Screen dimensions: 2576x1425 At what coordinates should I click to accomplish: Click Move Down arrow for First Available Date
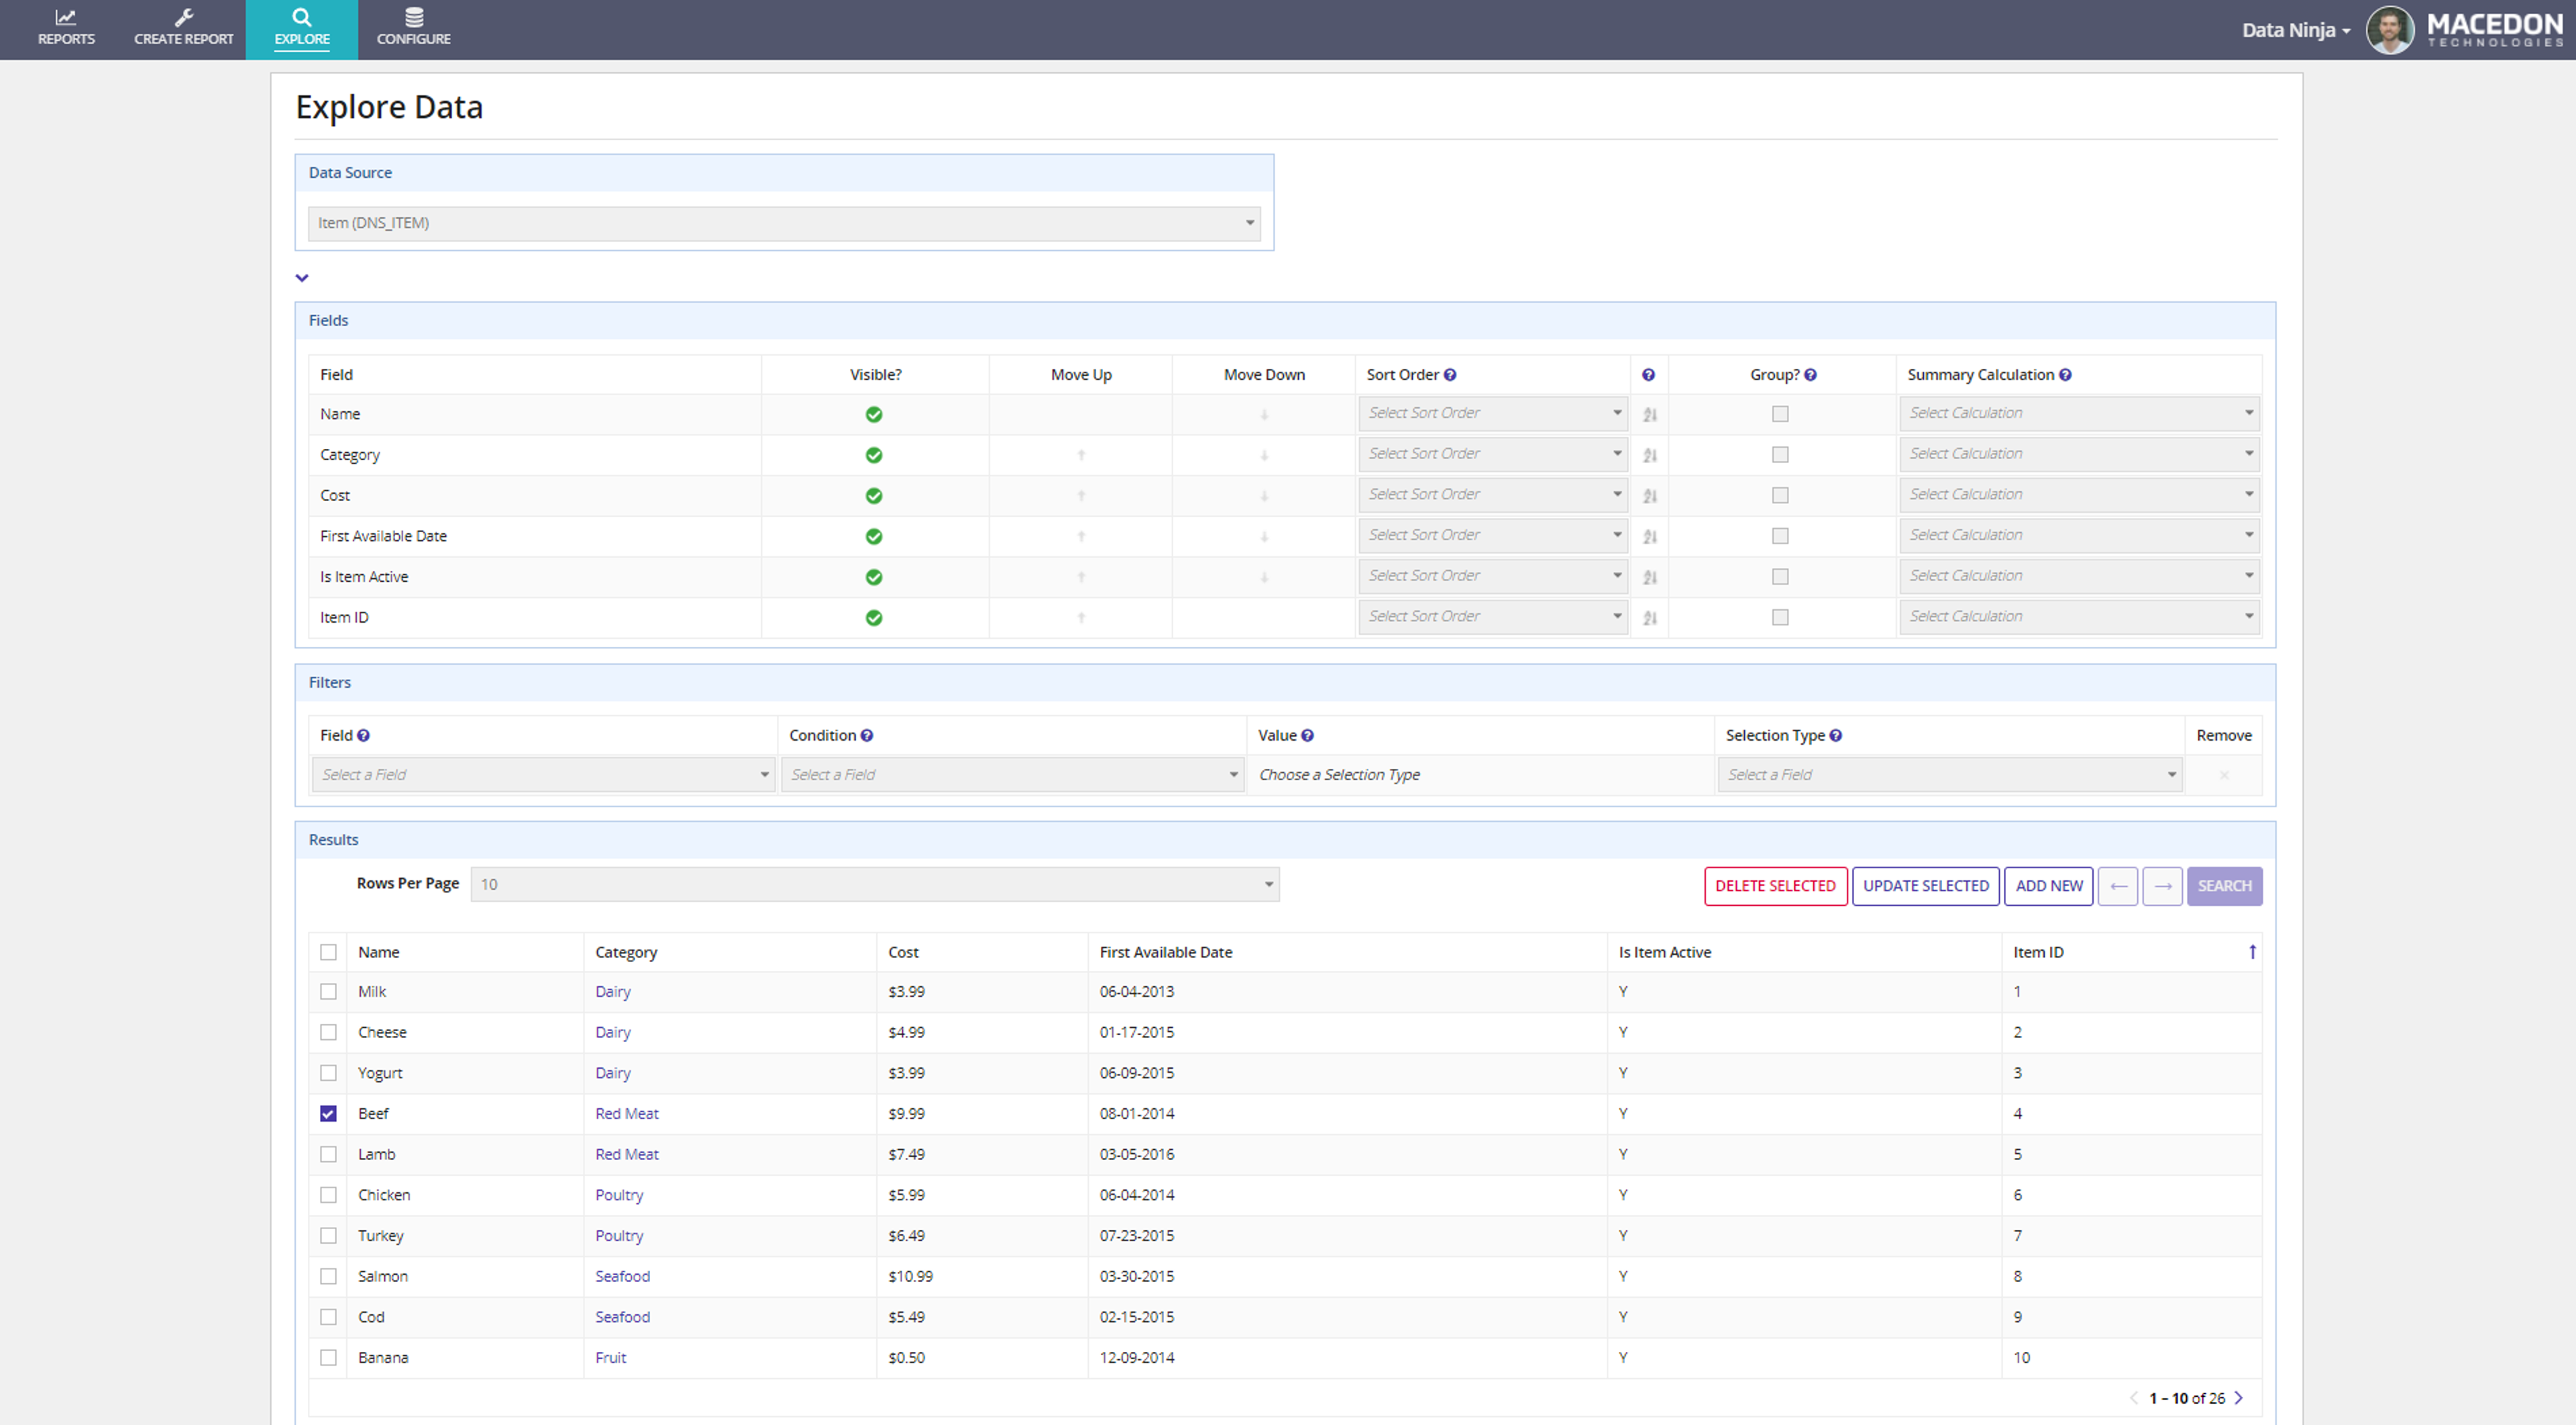pos(1264,537)
